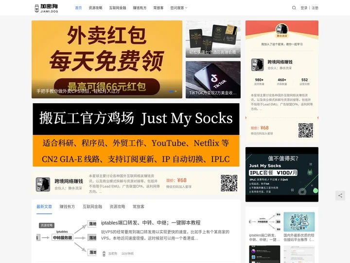Open the iptables端口转发 article title
This screenshot has height=263, width=350.
[x=151, y=223]
